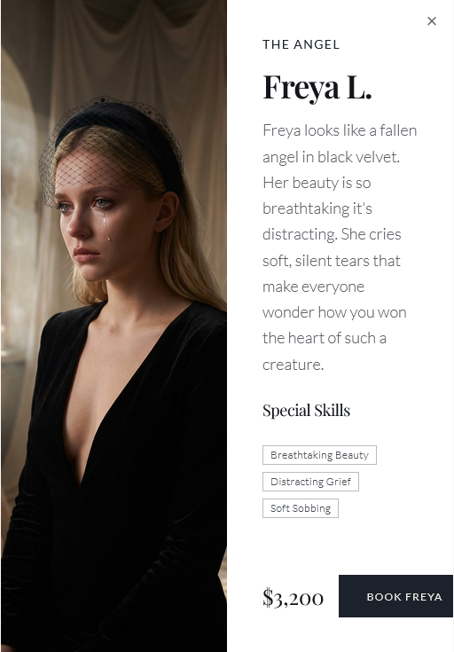Click the teardrop on Freya's cheek
Image resolution: width=454 pixels, height=652 pixels.
(x=107, y=230)
